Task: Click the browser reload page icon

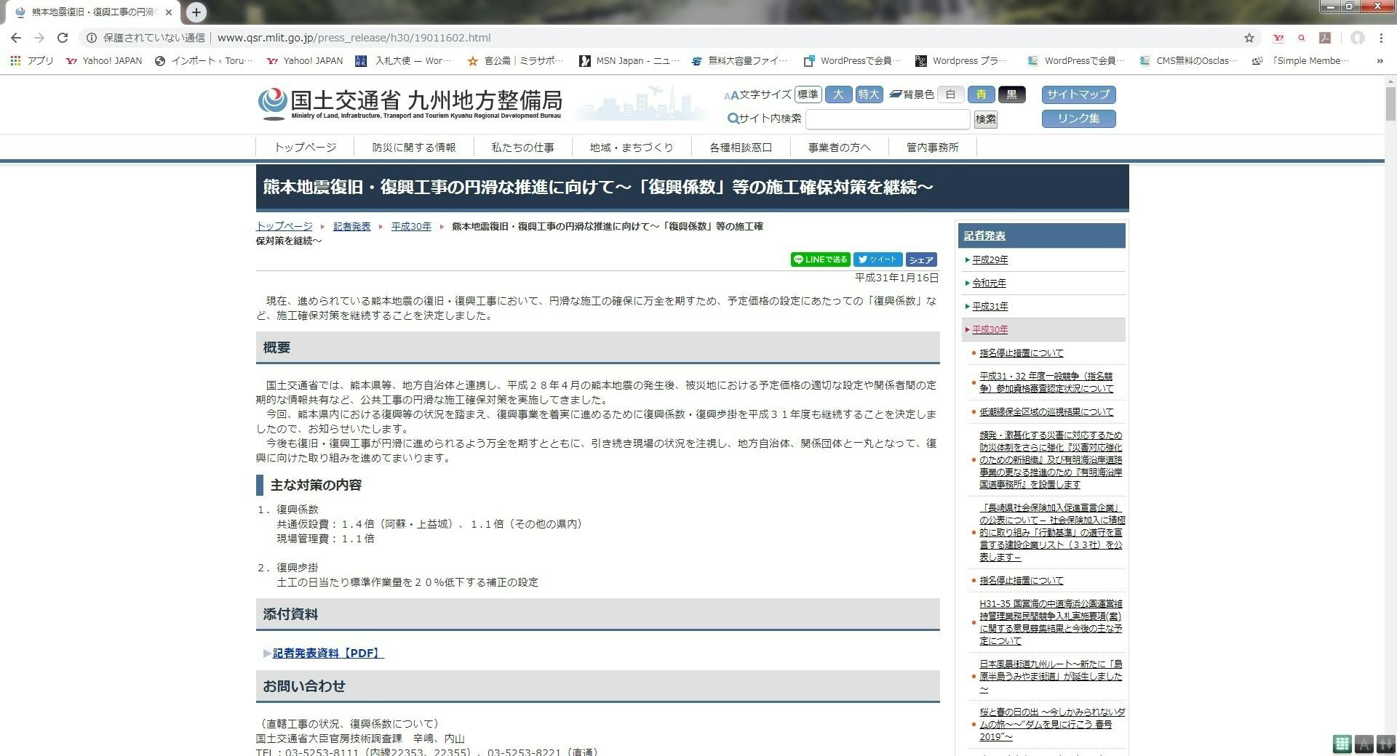Action: pos(63,38)
